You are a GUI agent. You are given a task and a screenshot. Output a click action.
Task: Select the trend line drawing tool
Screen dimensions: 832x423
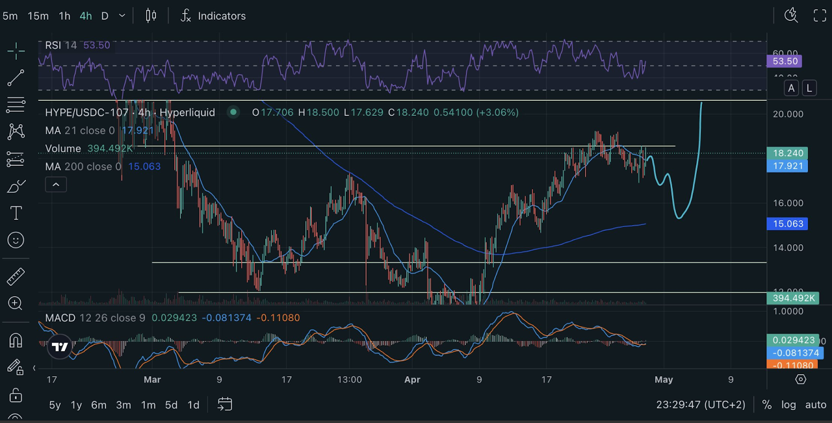click(16, 78)
